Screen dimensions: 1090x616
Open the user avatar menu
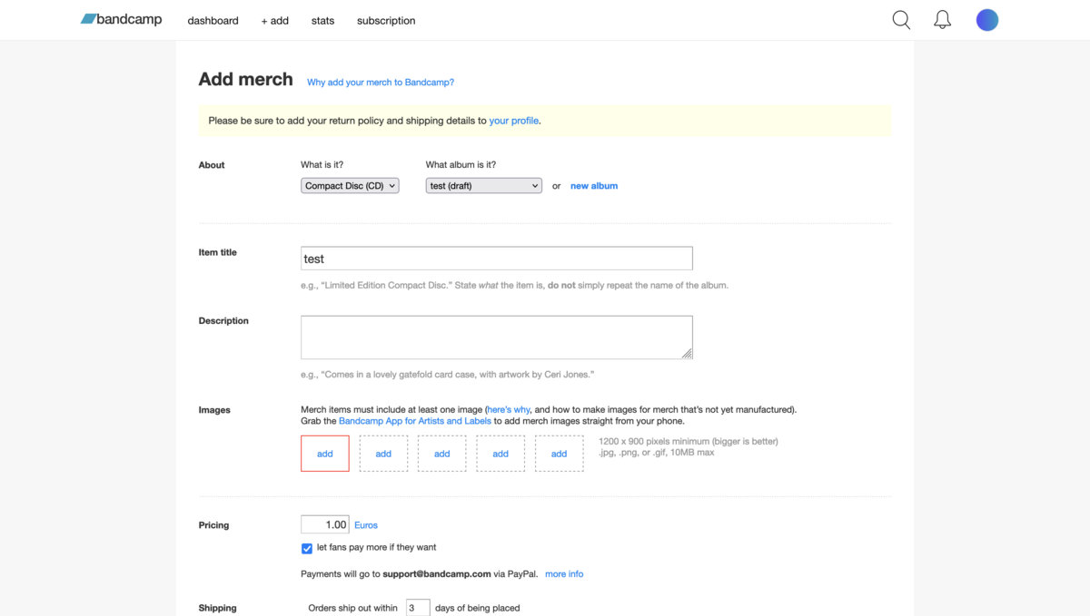(x=986, y=20)
